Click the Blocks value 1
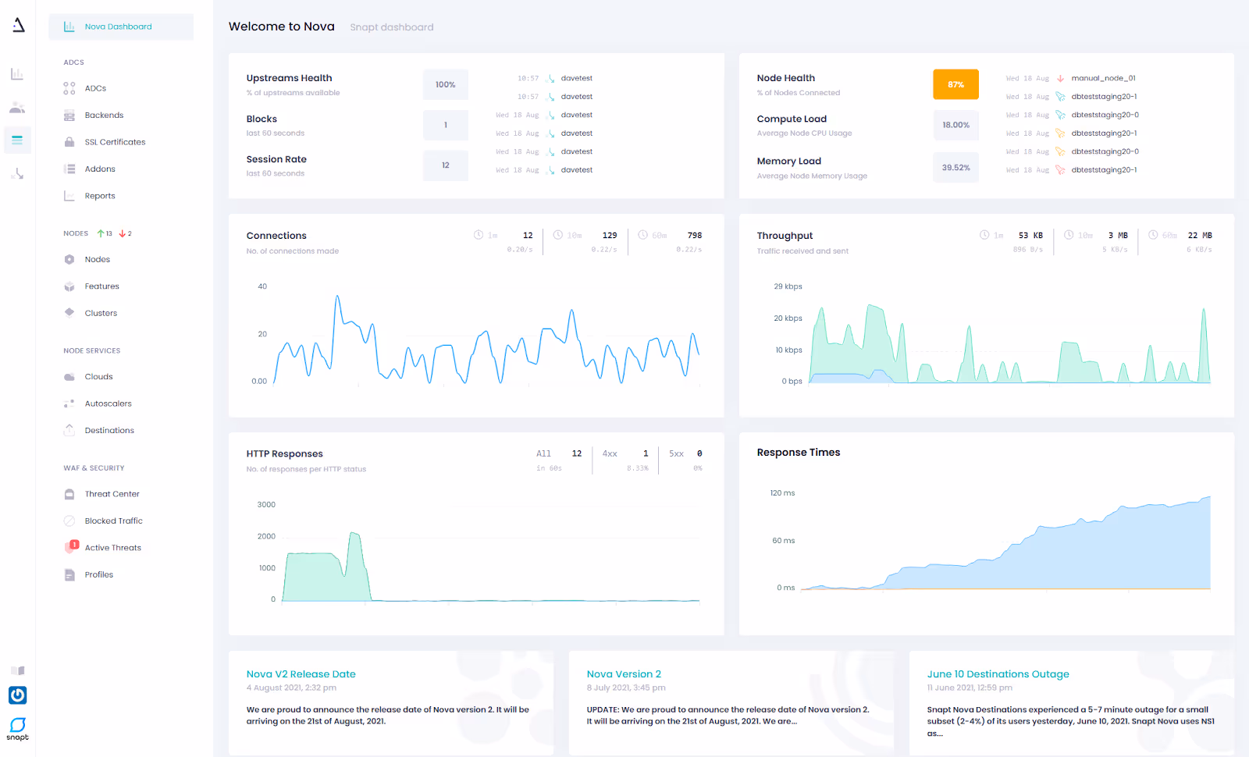 point(446,125)
